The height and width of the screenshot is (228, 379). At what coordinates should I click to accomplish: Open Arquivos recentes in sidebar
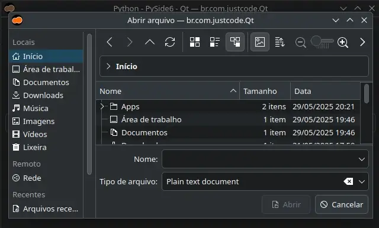point(46,209)
